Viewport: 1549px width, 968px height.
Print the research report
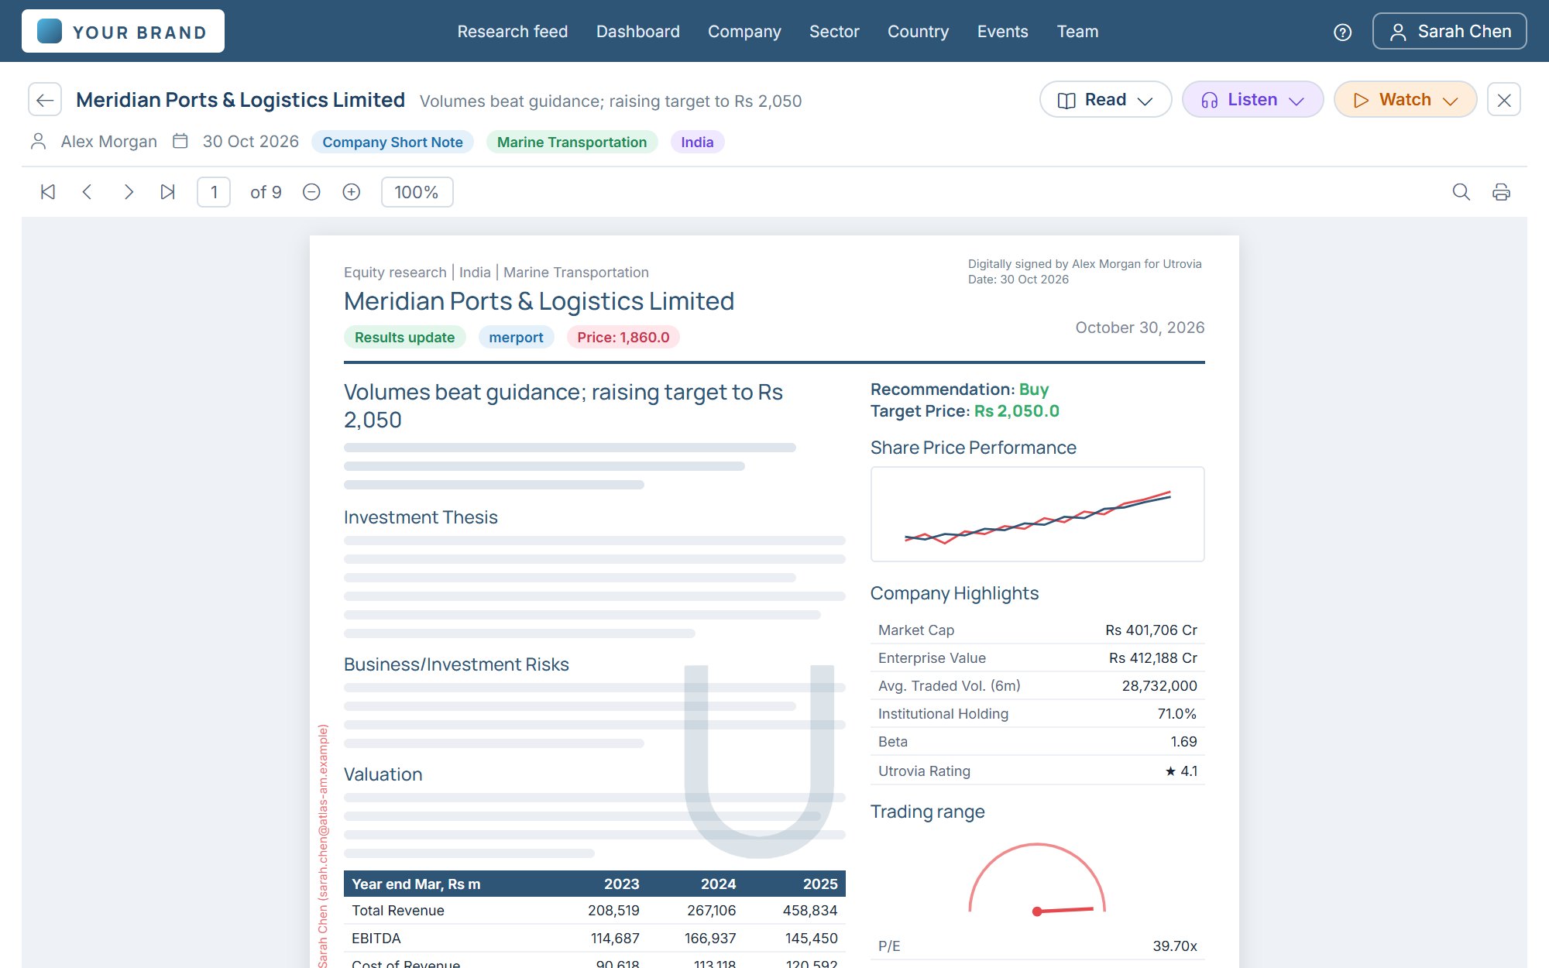1501,192
